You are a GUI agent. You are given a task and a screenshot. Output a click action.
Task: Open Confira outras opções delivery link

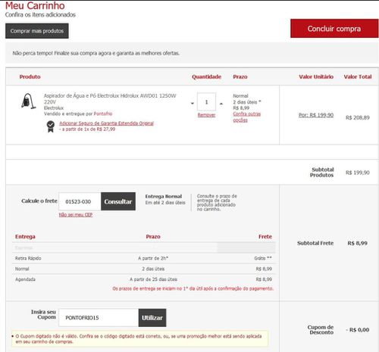tap(246, 117)
